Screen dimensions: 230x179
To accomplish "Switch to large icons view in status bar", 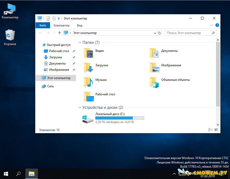I will (216, 130).
